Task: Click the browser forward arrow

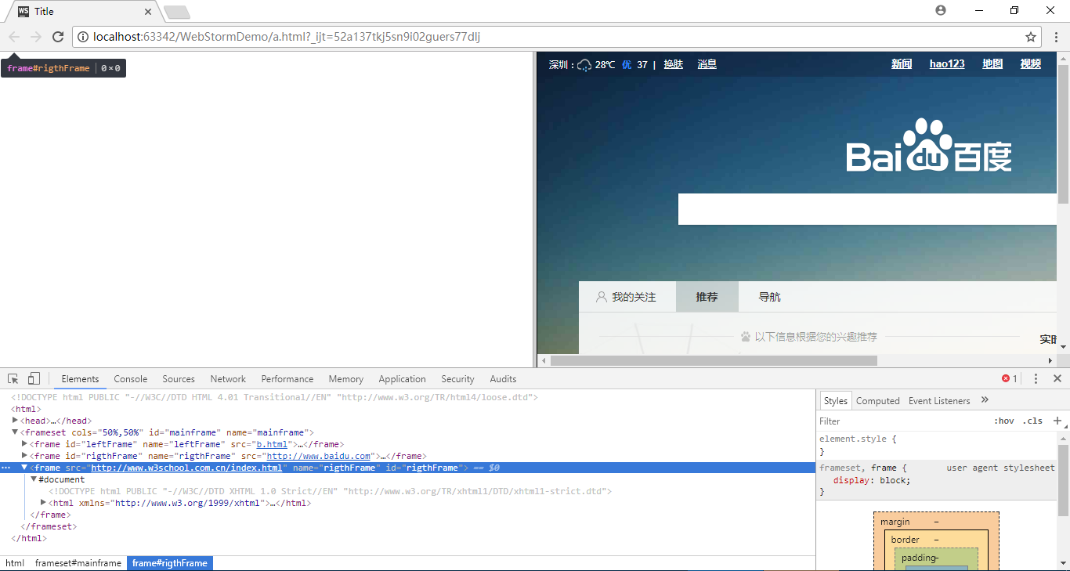Action: click(x=36, y=37)
